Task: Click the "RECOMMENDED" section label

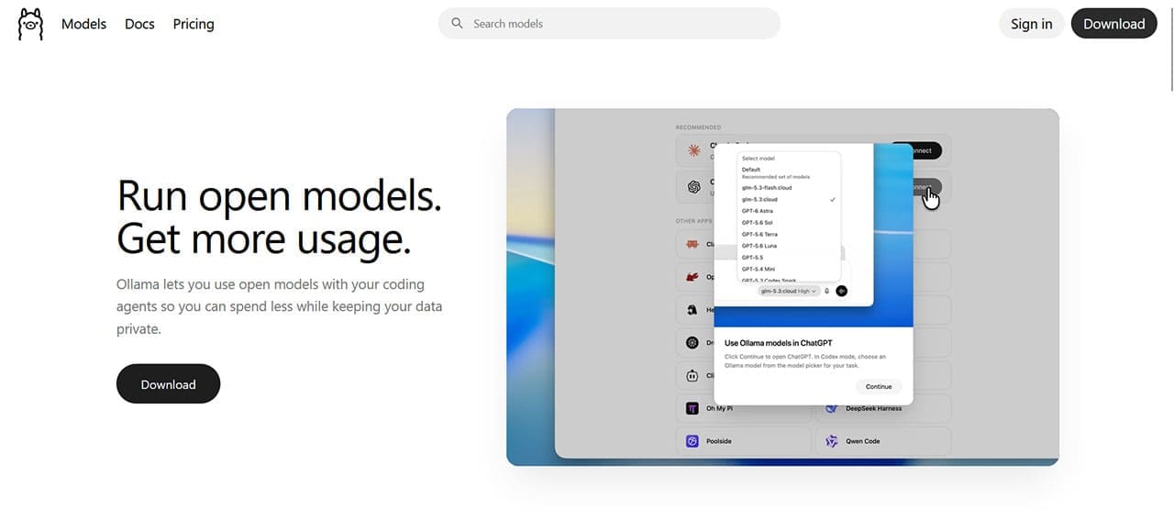Action: [x=698, y=127]
